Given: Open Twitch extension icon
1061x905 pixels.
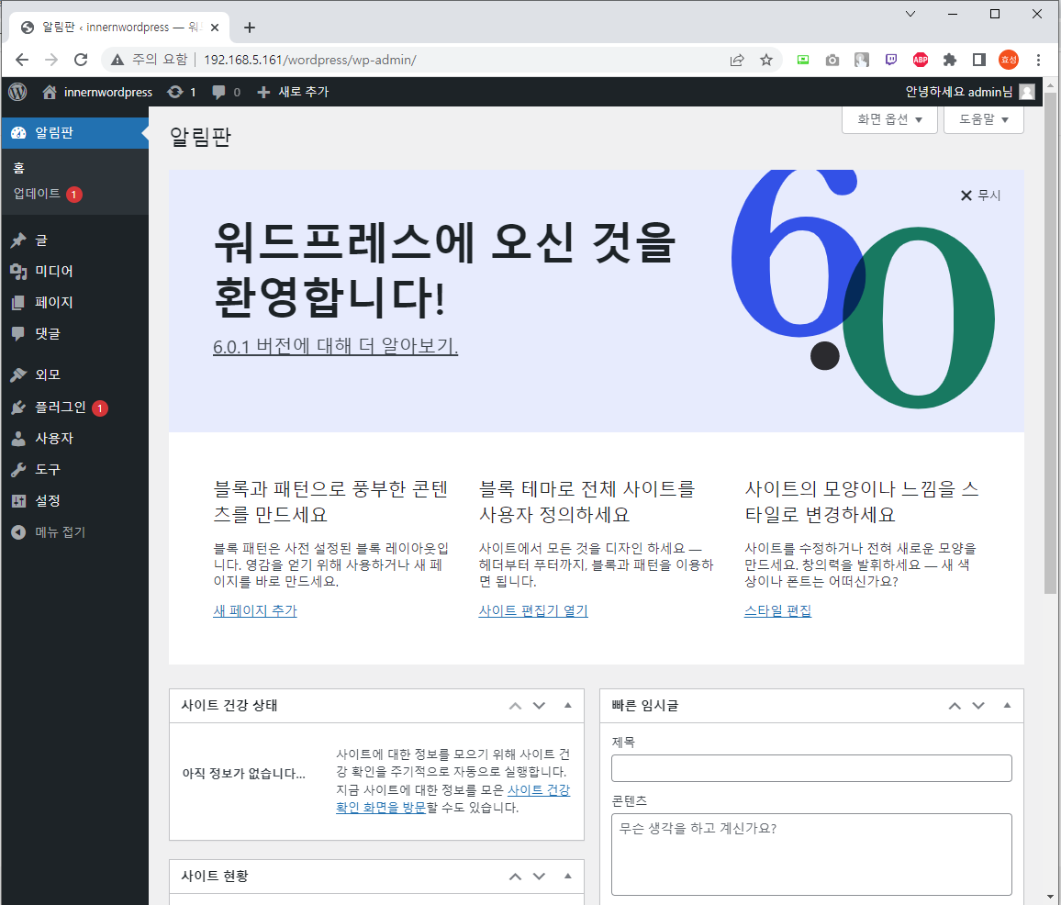Looking at the screenshot, I should click(891, 60).
